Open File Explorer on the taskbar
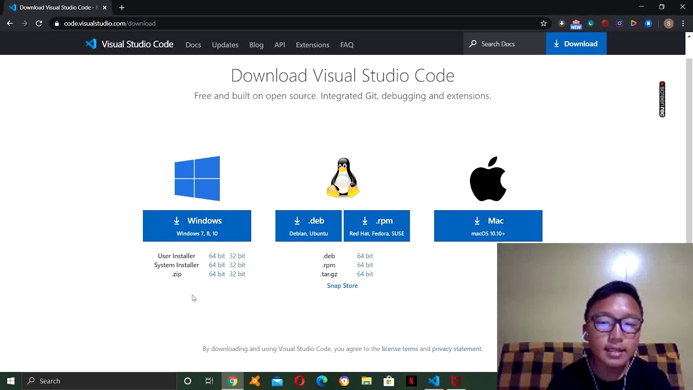This screenshot has height=390, width=693. pyautogui.click(x=367, y=381)
